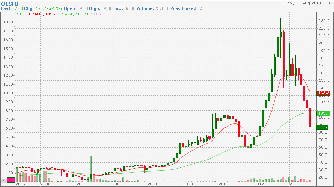Click the light green 105.7 price tag

tap(323, 113)
